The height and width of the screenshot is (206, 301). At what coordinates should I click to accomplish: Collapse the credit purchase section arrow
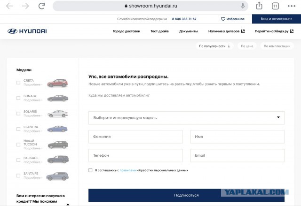point(68,205)
